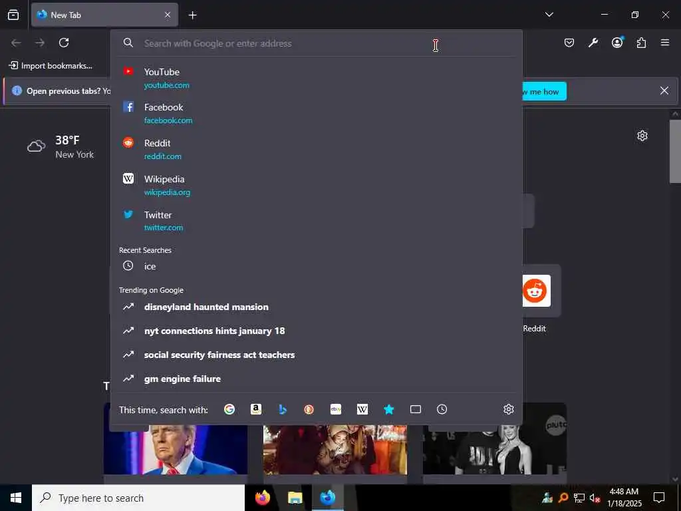Search history with the clock icon
The width and height of the screenshot is (681, 511).
pos(442,409)
